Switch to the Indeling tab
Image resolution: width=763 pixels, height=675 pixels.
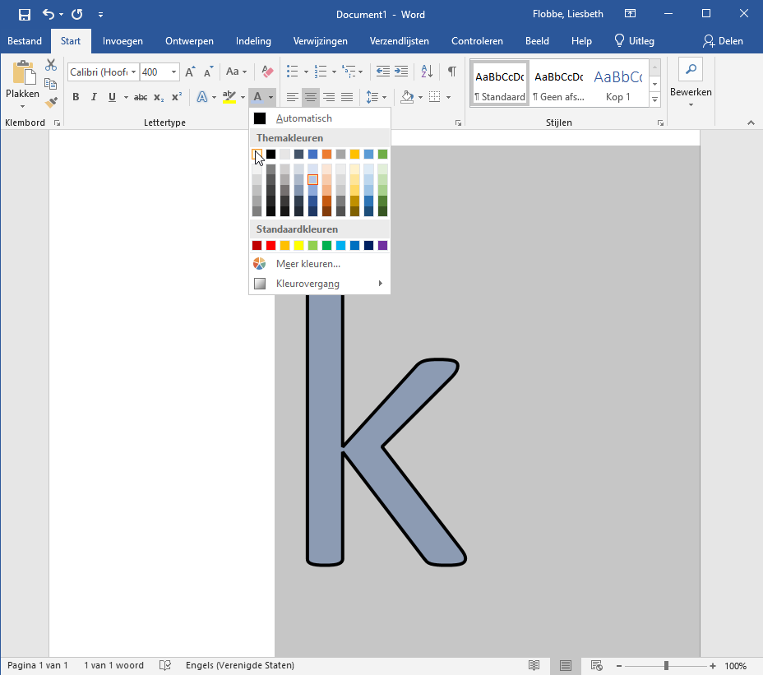(x=253, y=41)
